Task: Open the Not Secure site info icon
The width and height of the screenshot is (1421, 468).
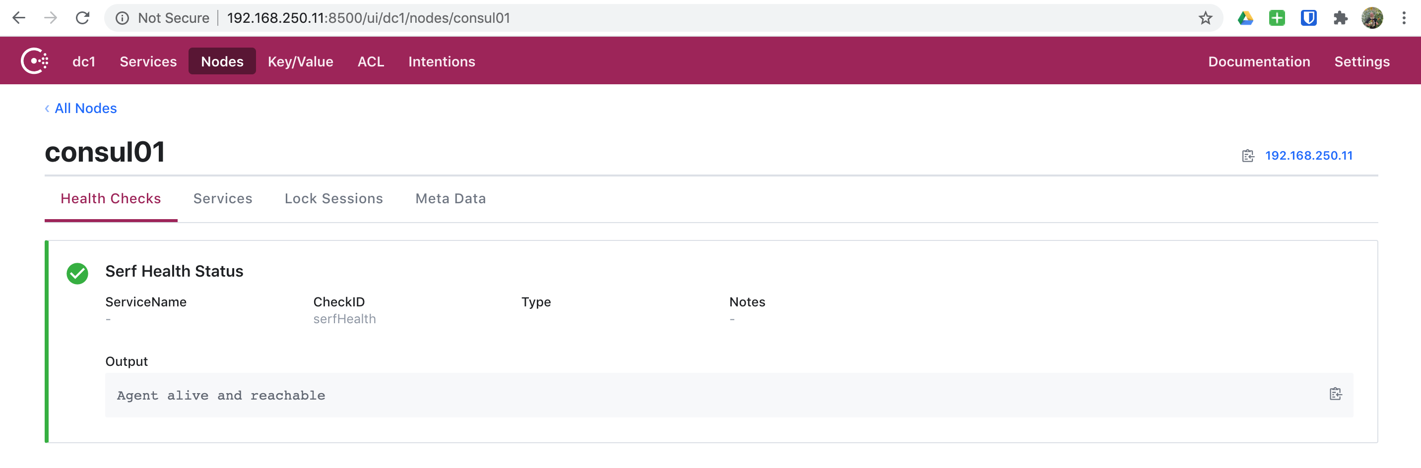Action: (122, 18)
